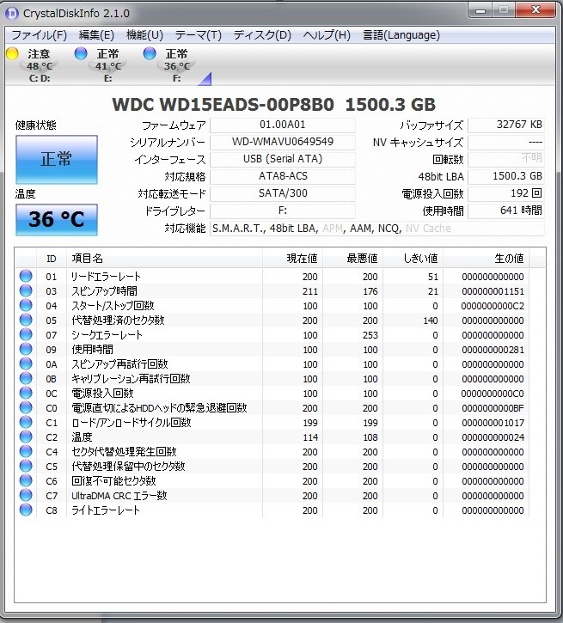Click the status icon for ID C1
The width and height of the screenshot is (563, 623).
26,423
